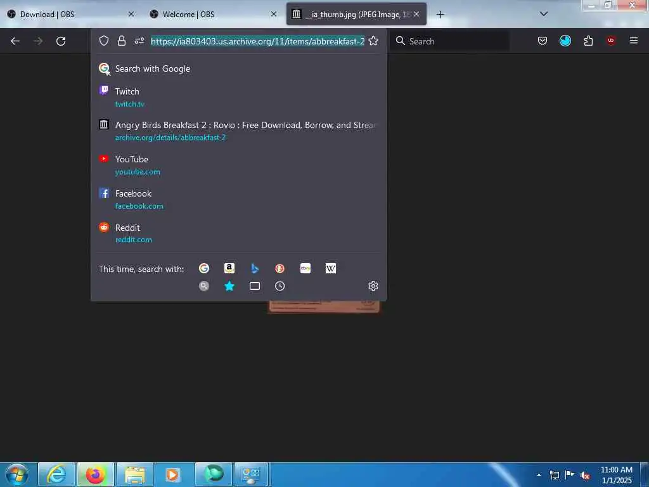Screen dimensions: 649x487
Task: Search this time with eBay icon
Action: click(305, 268)
